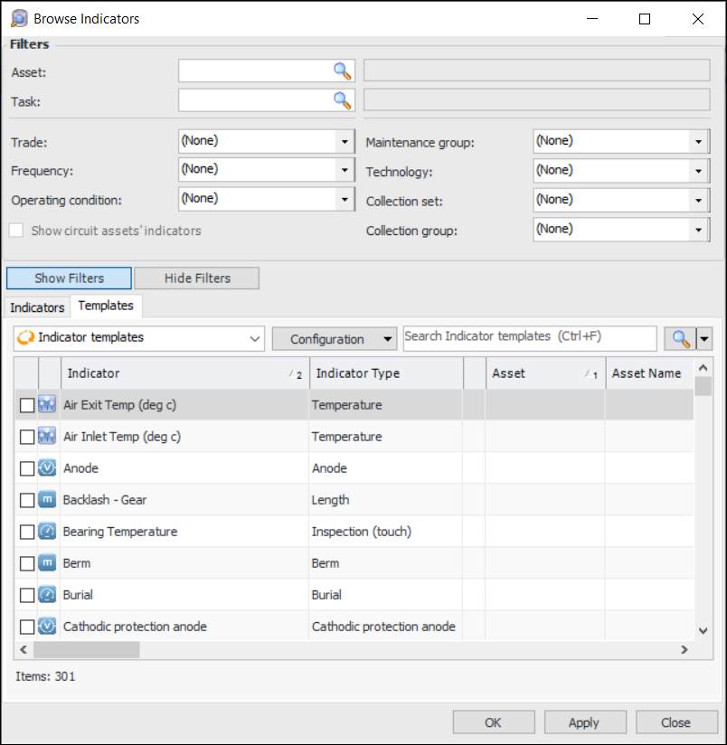
Task: Select the Cathodic protection anode checkbox
Action: point(27,627)
